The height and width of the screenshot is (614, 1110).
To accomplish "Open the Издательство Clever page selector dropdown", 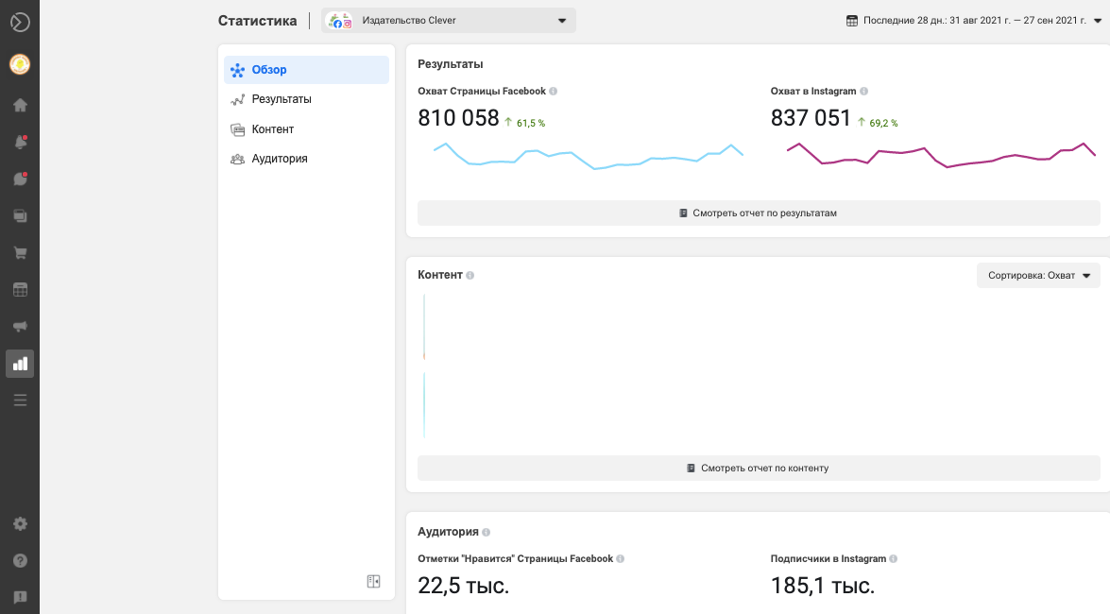I will click(x=449, y=21).
